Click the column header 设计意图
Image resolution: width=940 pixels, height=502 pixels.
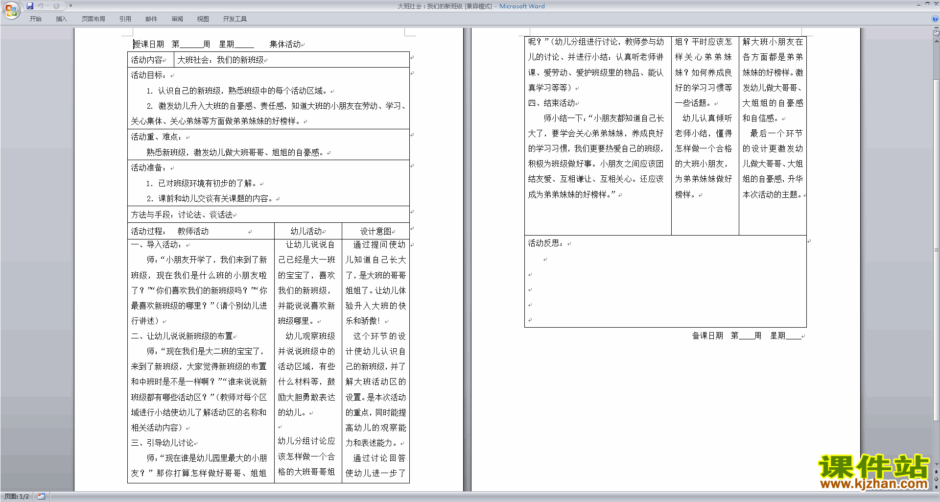click(376, 231)
